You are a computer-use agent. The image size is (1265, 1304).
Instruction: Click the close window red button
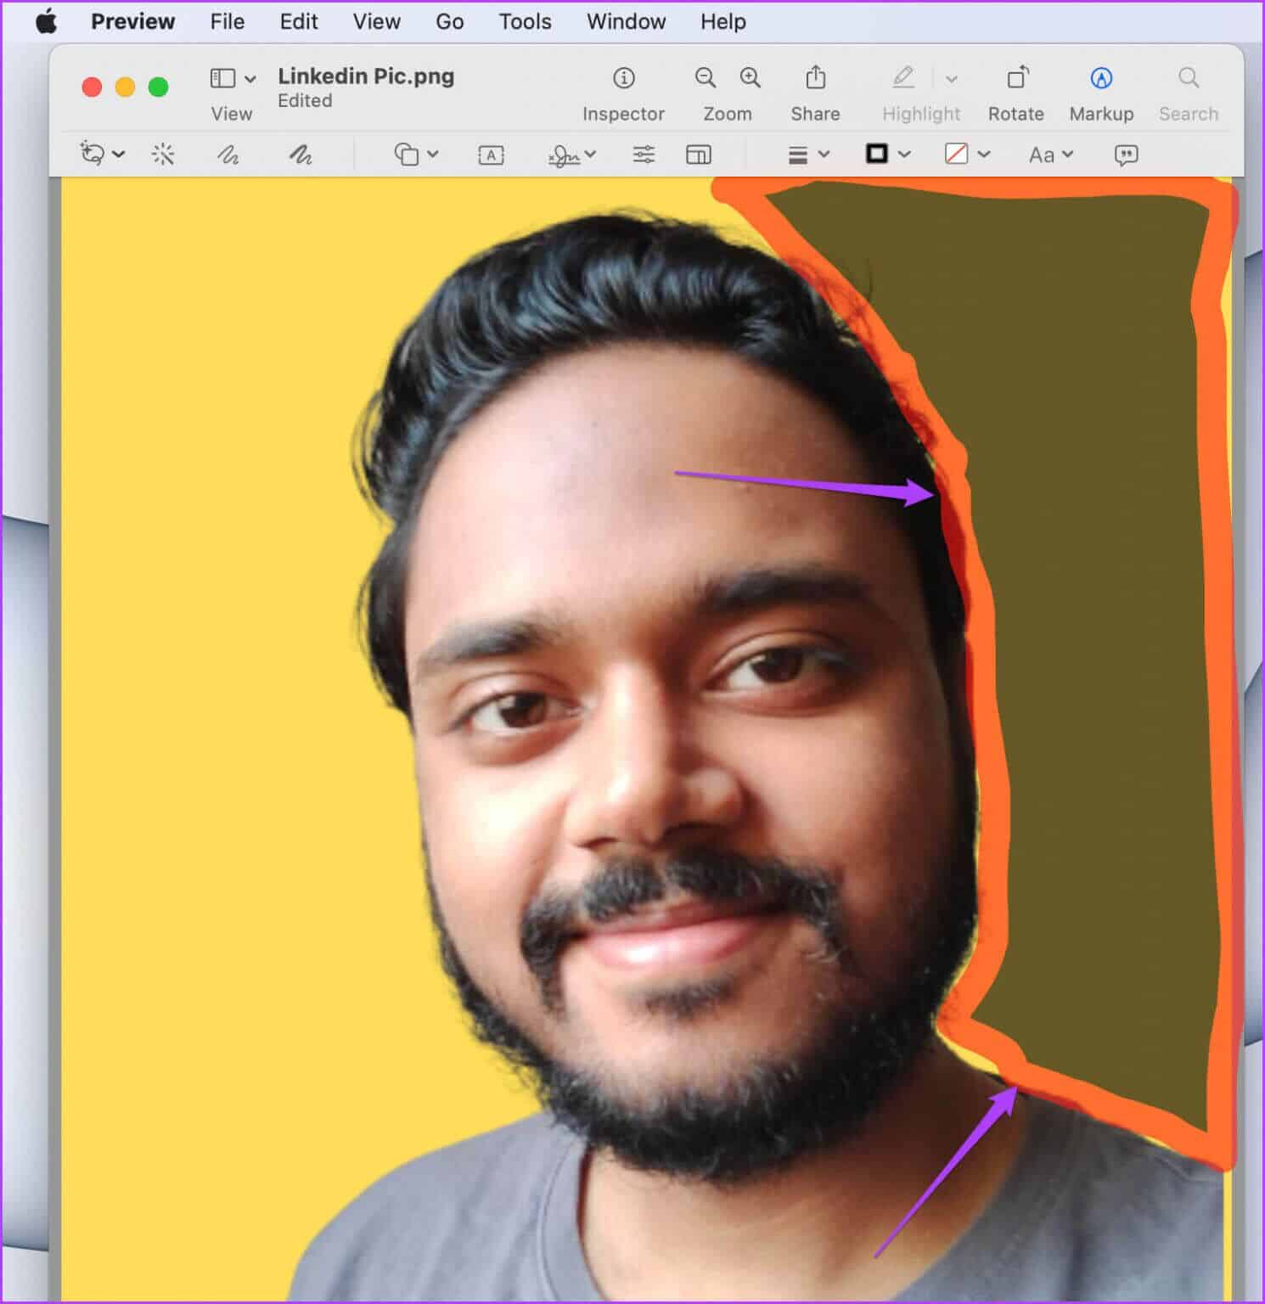92,87
